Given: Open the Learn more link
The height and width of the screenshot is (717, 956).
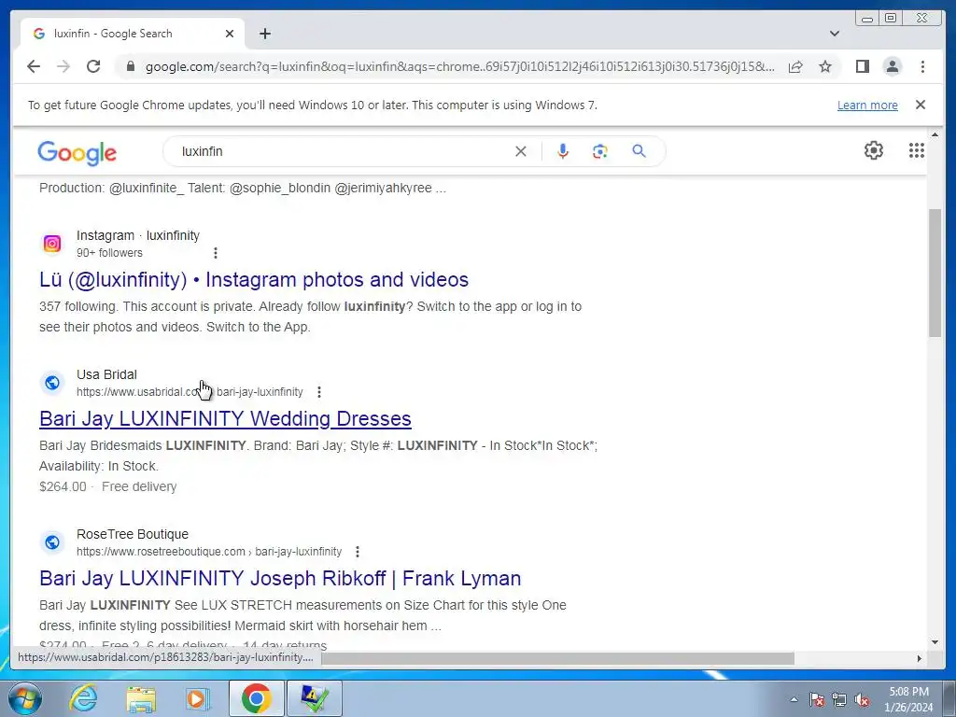Looking at the screenshot, I should [x=867, y=105].
